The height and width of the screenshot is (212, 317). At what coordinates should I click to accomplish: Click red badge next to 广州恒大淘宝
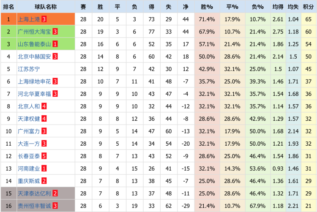click(55, 32)
